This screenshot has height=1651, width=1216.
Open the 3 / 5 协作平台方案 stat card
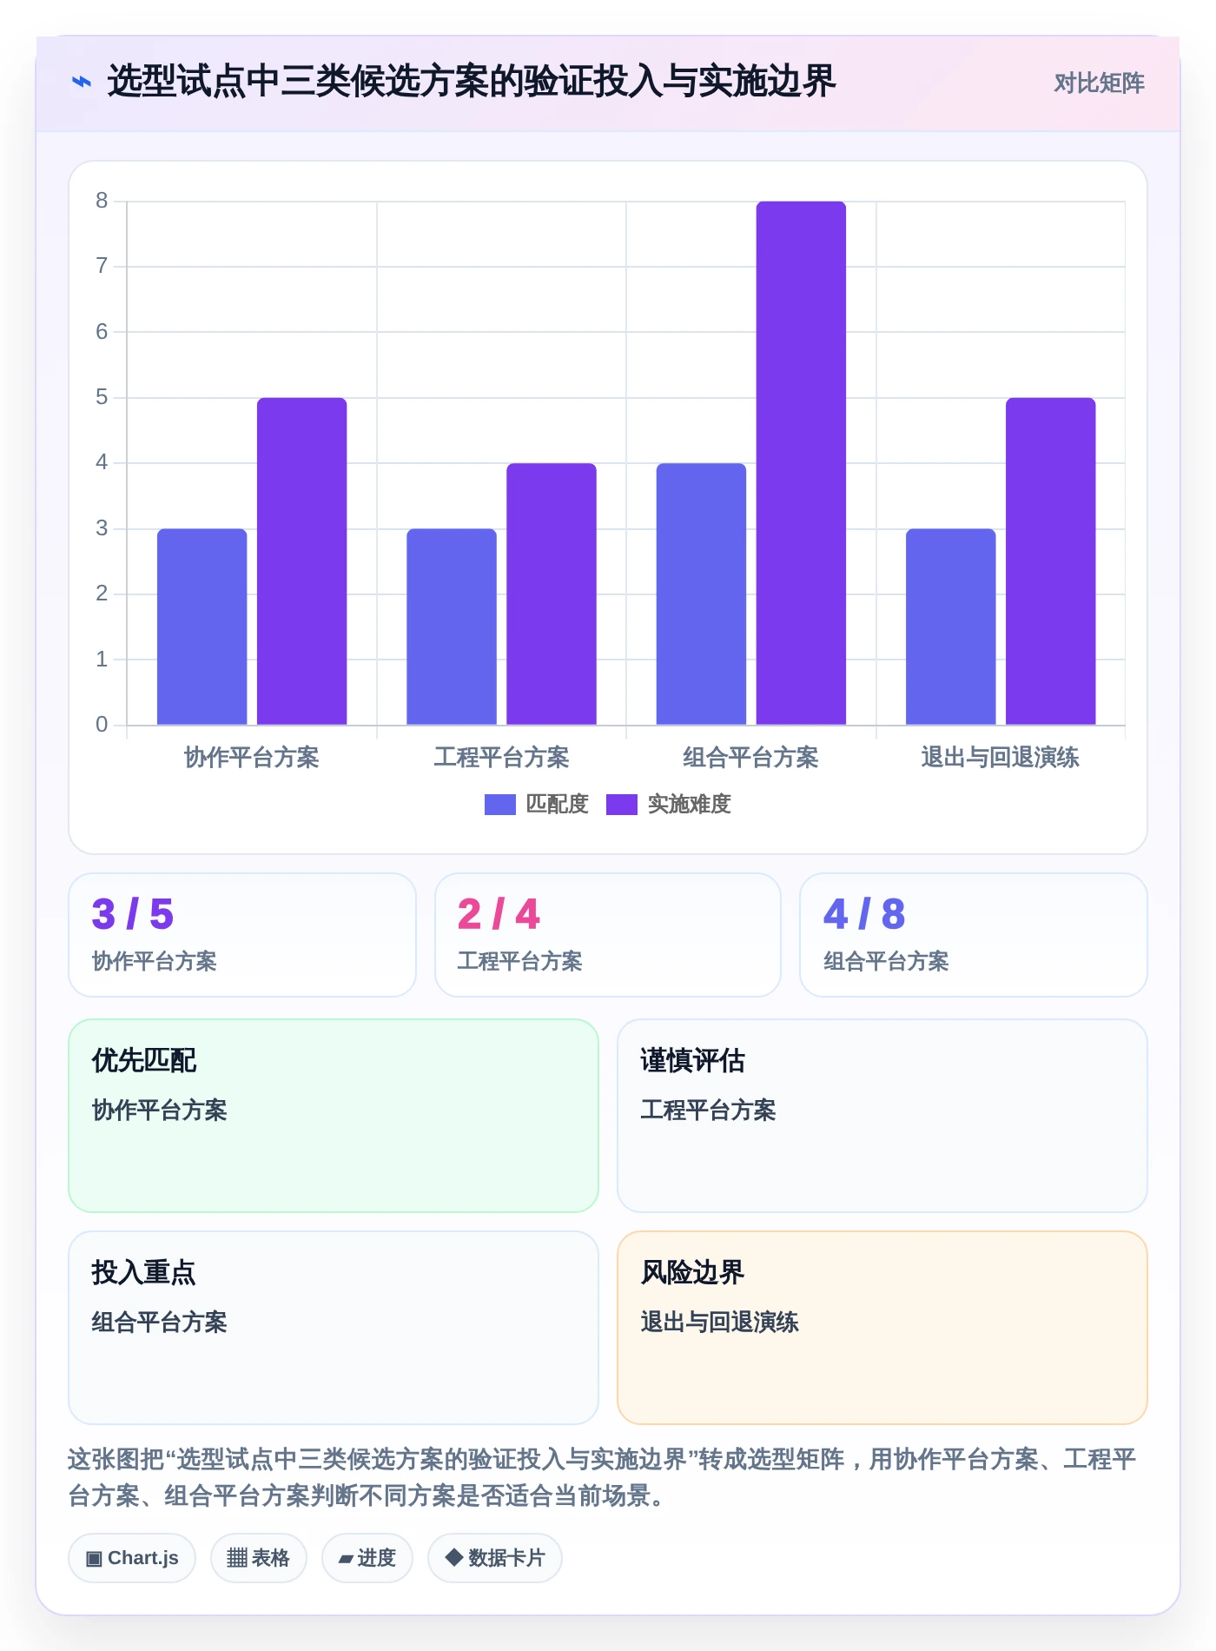point(242,935)
